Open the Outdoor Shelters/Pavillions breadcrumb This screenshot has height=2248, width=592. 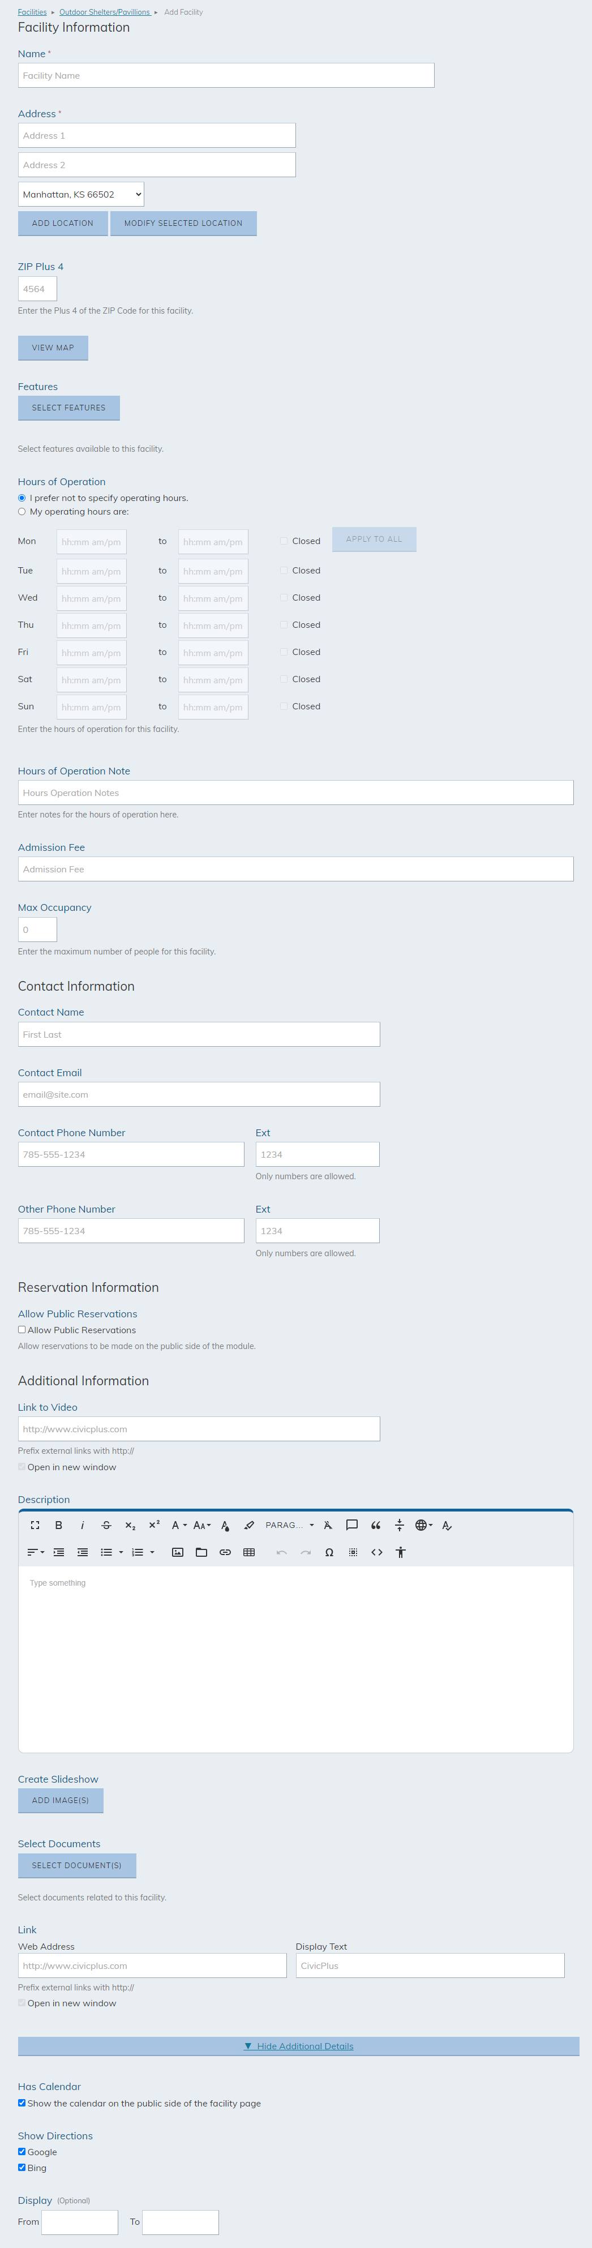coord(105,12)
